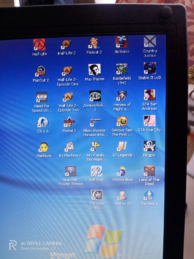
Task: Select the 'GT Legends' label text
Action: tap(122, 155)
